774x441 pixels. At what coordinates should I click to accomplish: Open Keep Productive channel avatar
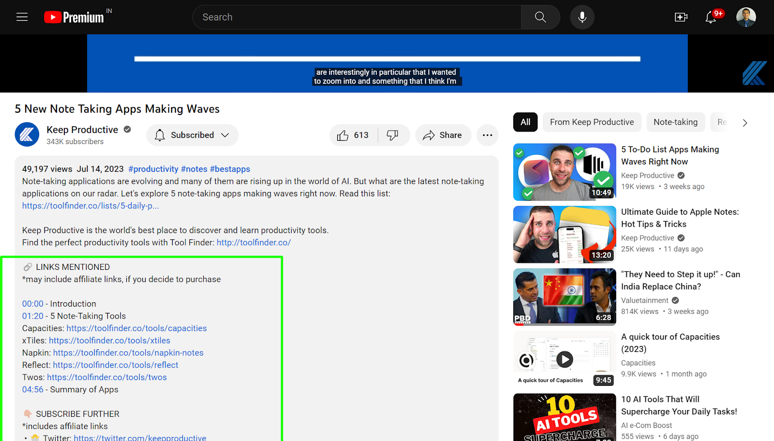click(x=27, y=134)
